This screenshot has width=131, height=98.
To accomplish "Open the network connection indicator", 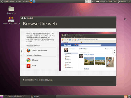I will (90, 2).
